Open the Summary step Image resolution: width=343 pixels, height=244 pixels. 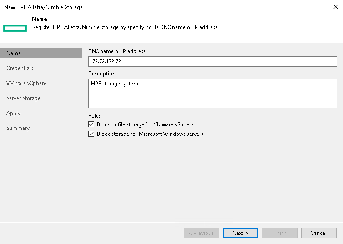coord(18,128)
